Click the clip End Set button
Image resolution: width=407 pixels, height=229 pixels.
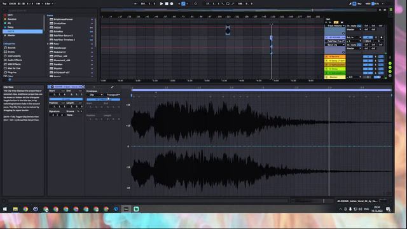pyautogui.click(x=80, y=91)
